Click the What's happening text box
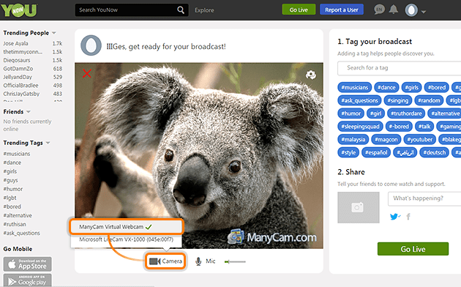Viewport: 461px width, 287px height. (424, 198)
